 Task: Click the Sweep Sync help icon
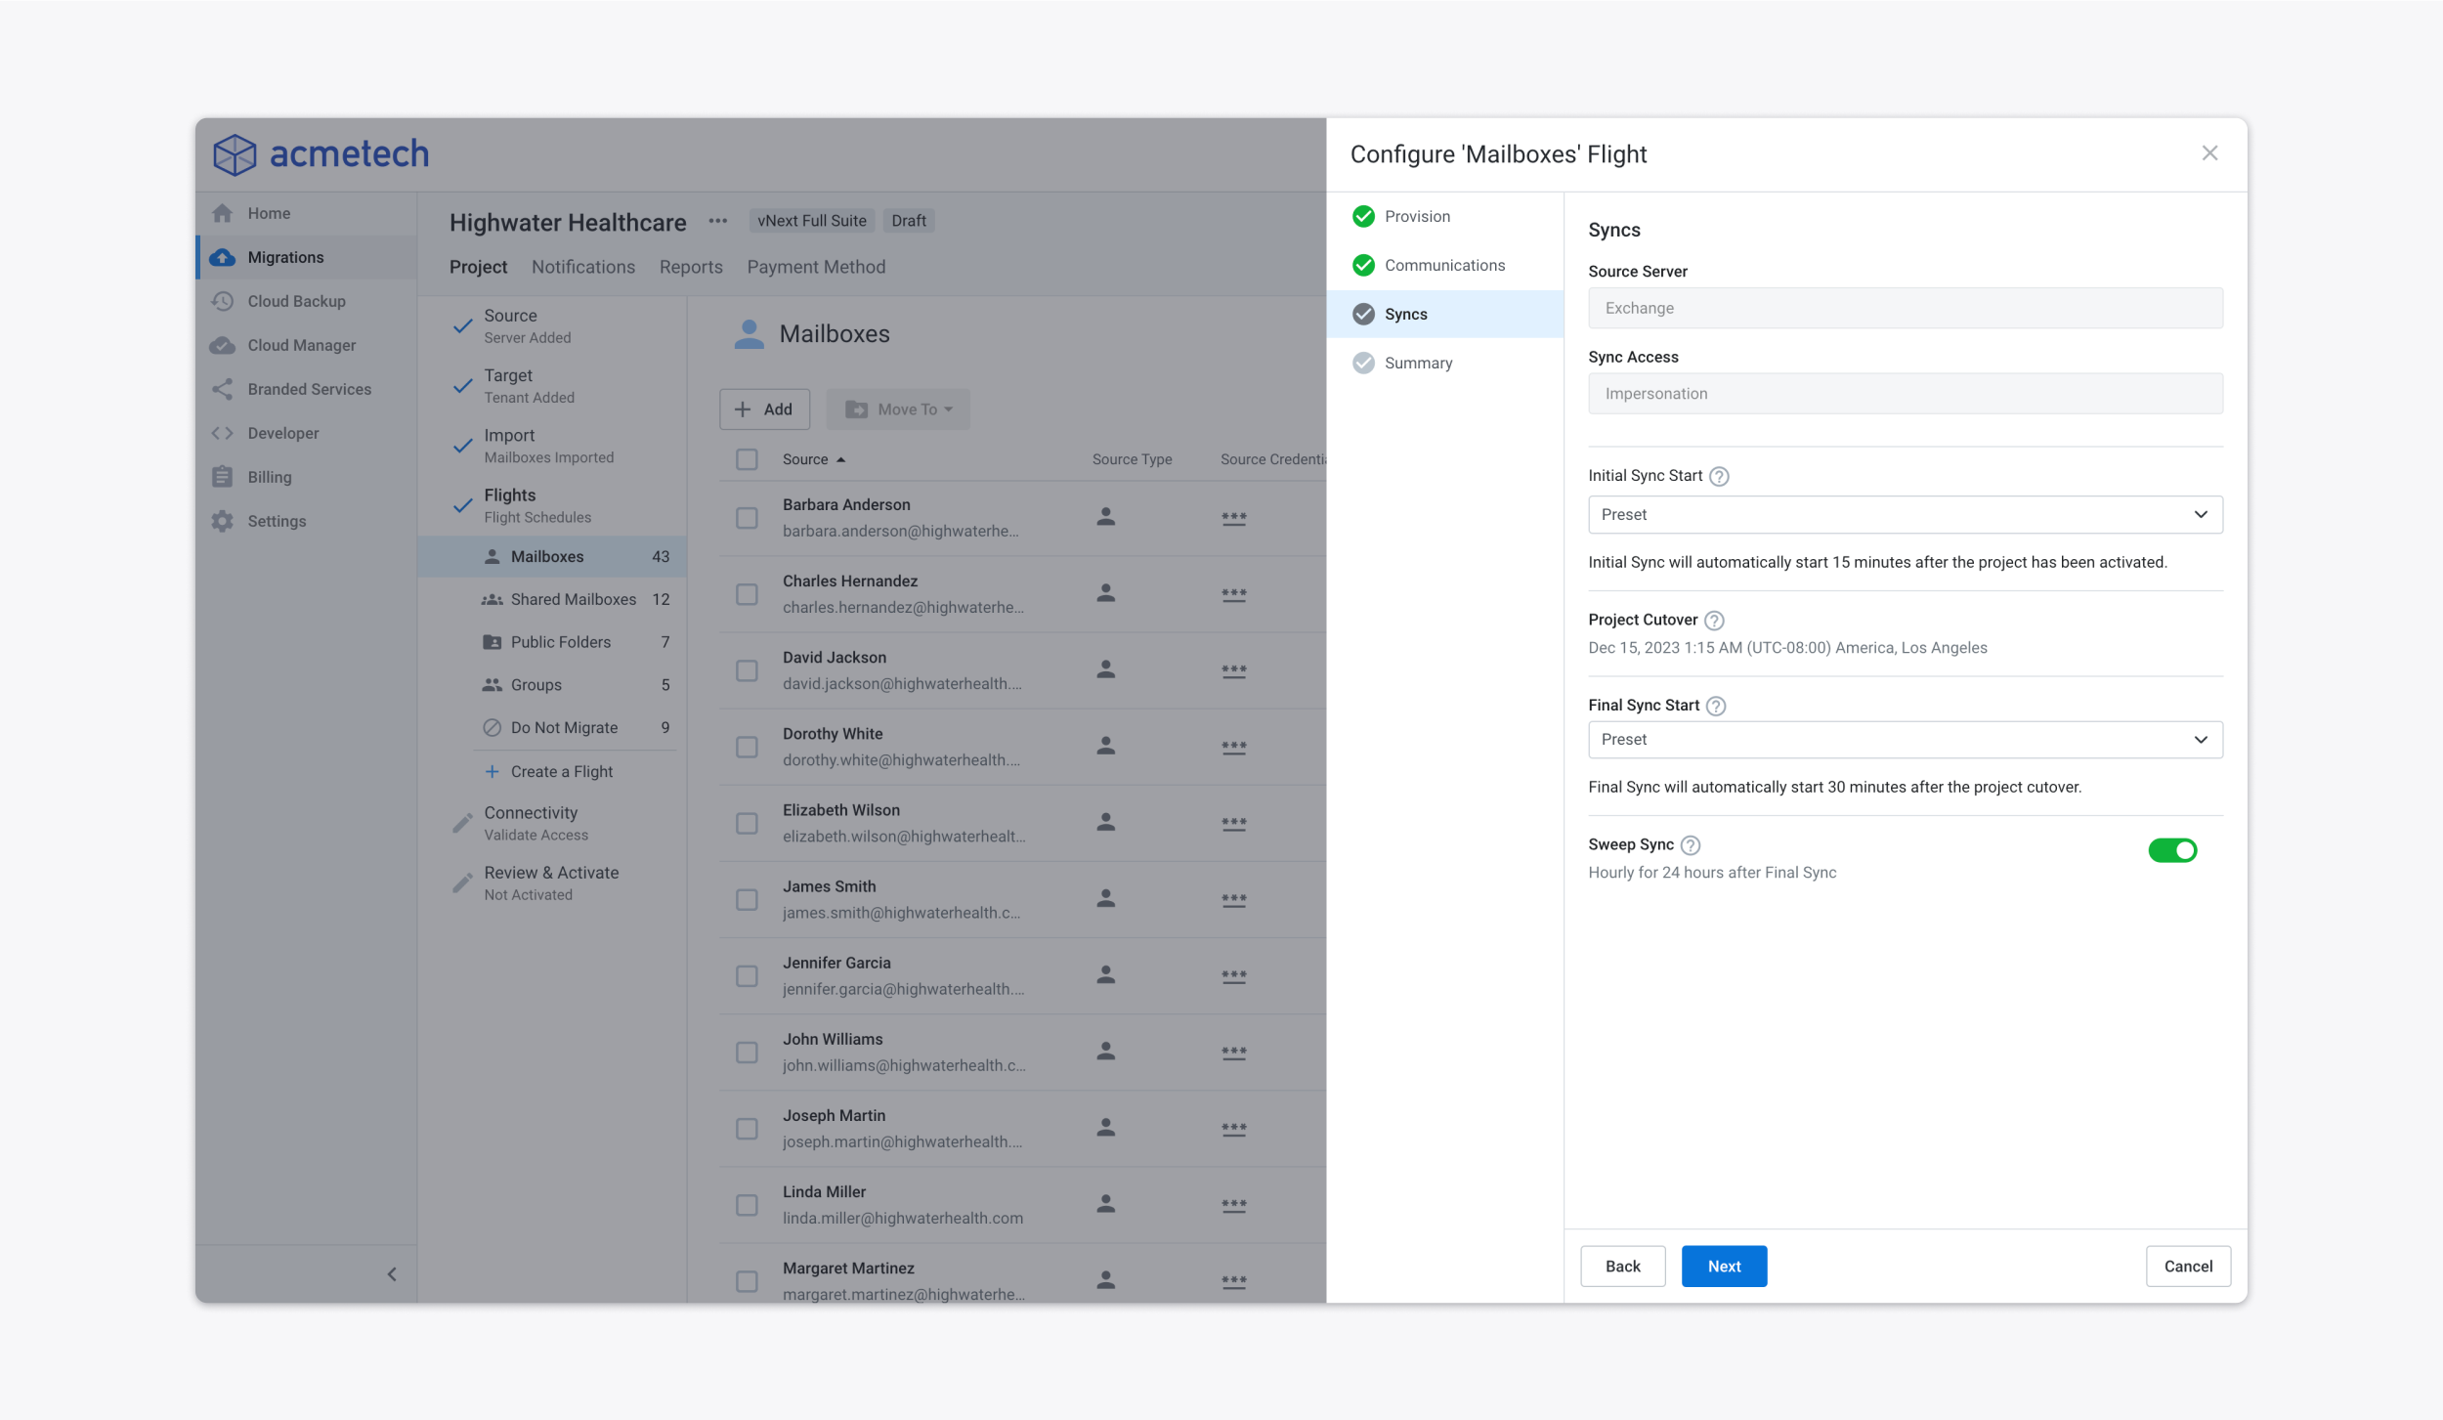(x=1691, y=845)
